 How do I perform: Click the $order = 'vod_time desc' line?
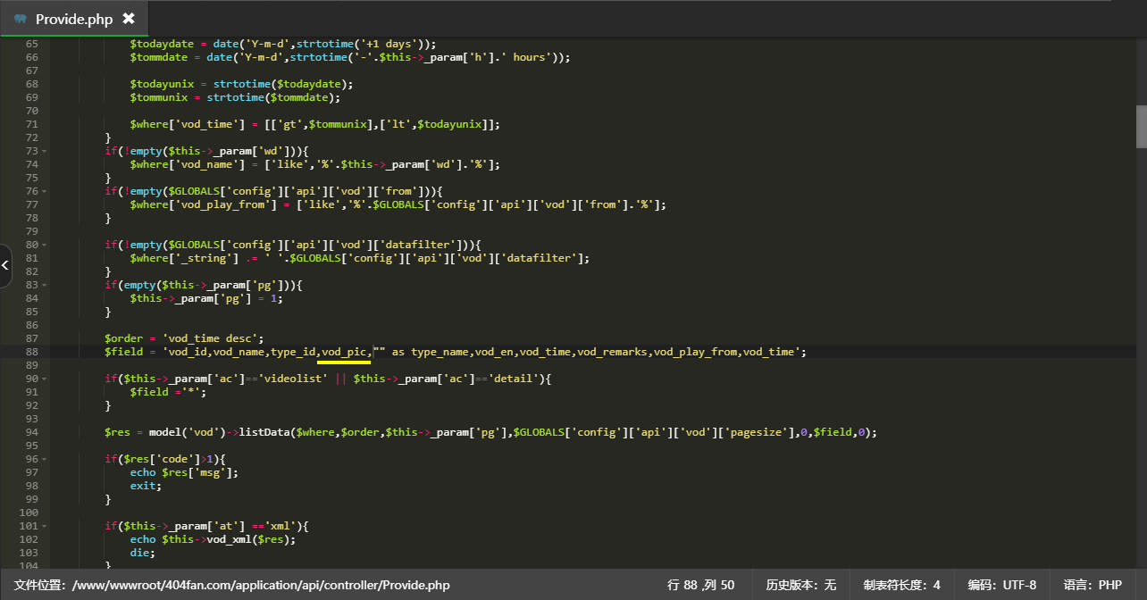[184, 338]
